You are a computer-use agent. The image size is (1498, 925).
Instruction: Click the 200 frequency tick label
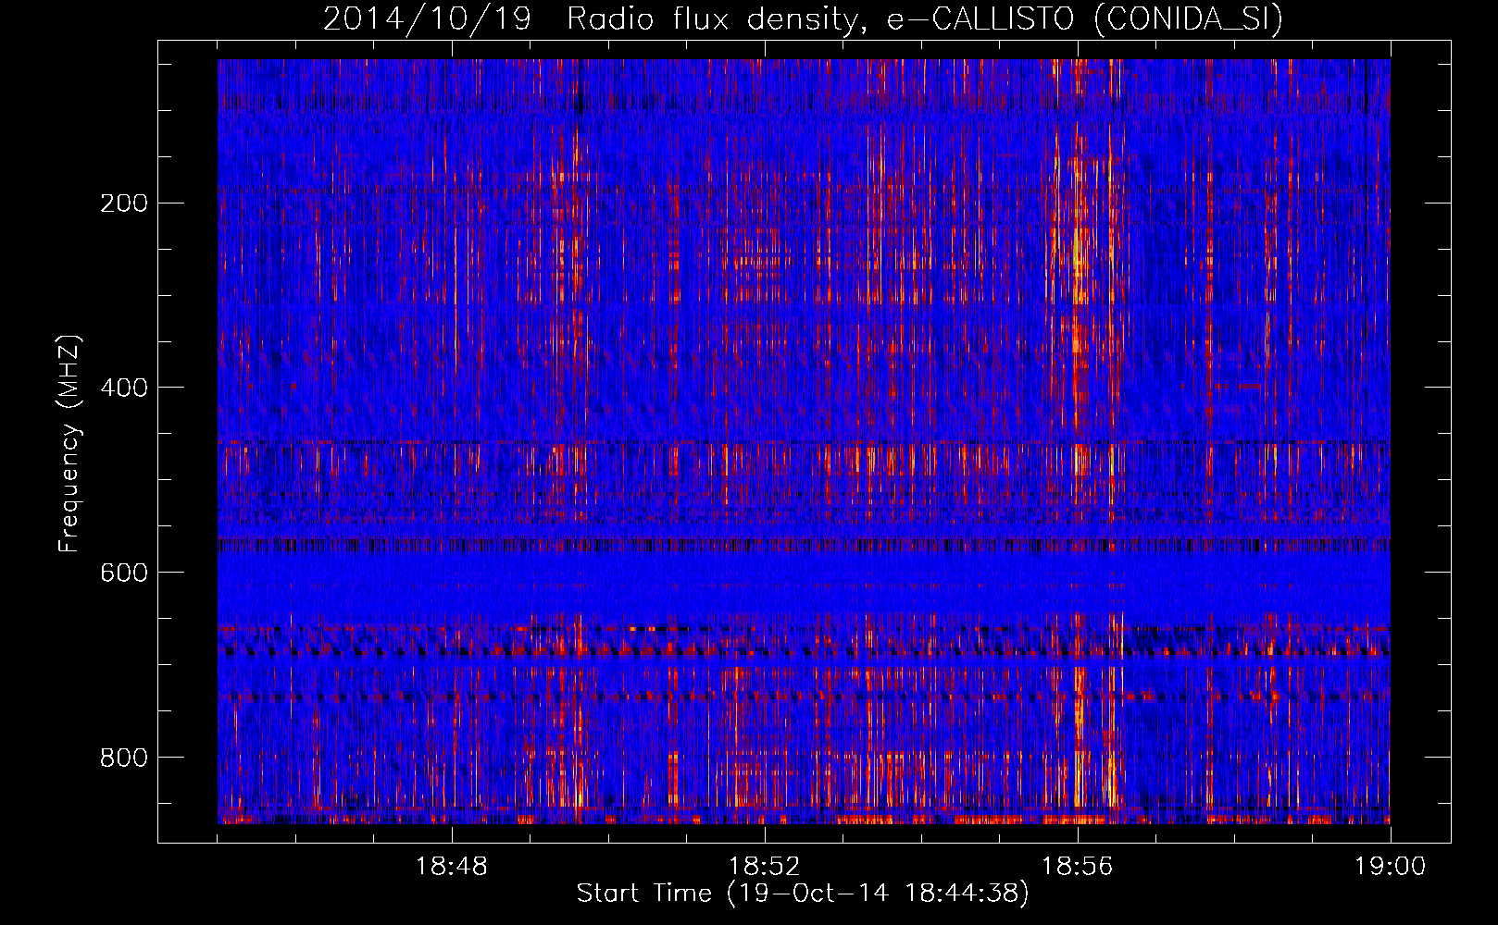tap(124, 203)
